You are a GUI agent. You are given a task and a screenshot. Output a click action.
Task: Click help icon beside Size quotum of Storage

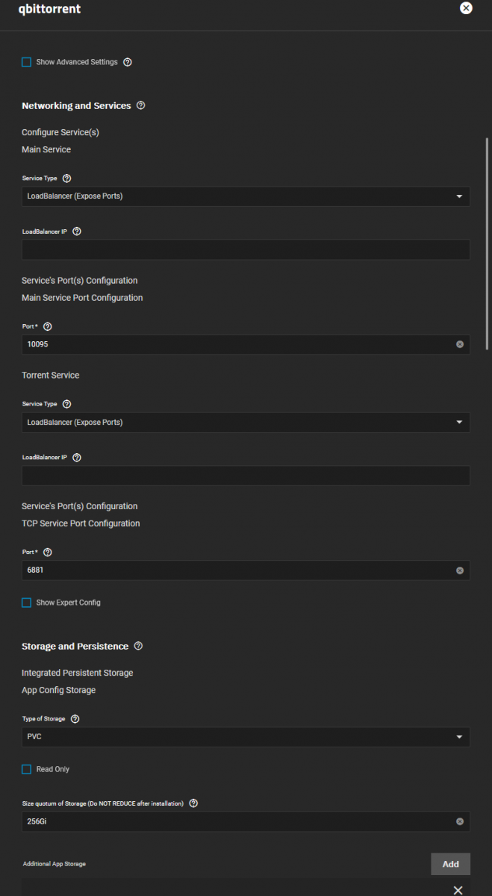pyautogui.click(x=193, y=803)
